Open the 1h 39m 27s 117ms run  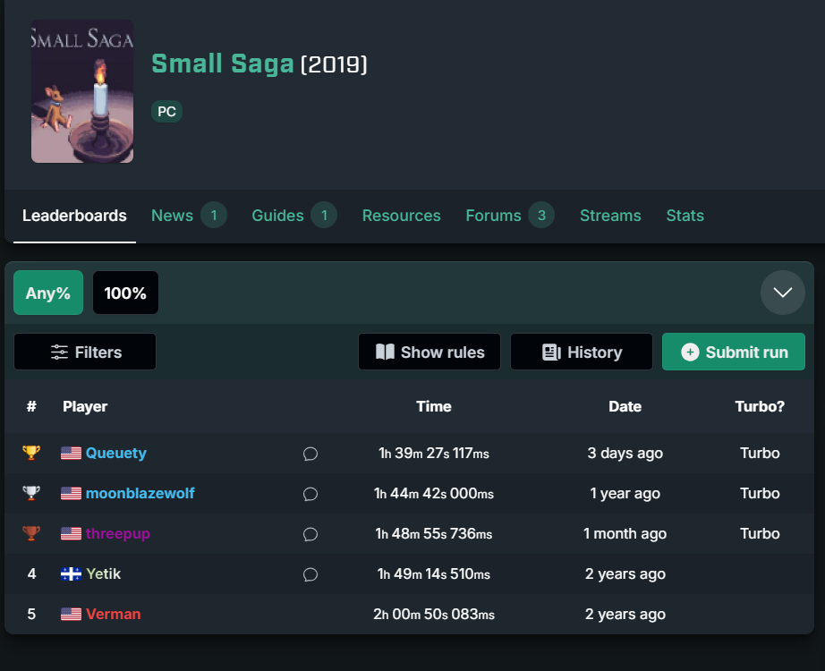click(434, 453)
